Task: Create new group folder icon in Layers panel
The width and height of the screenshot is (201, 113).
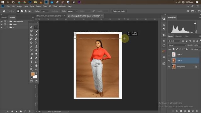Action: pyautogui.click(x=189, y=111)
